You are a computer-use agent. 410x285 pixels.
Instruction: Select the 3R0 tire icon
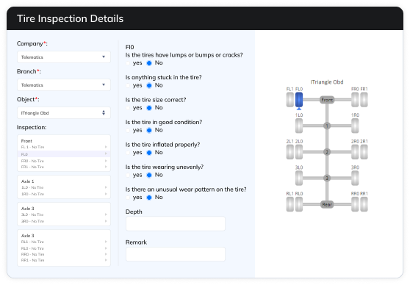coord(355,178)
